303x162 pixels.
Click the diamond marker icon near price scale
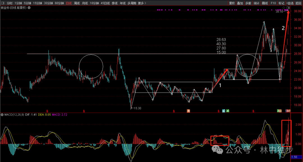point(284,8)
